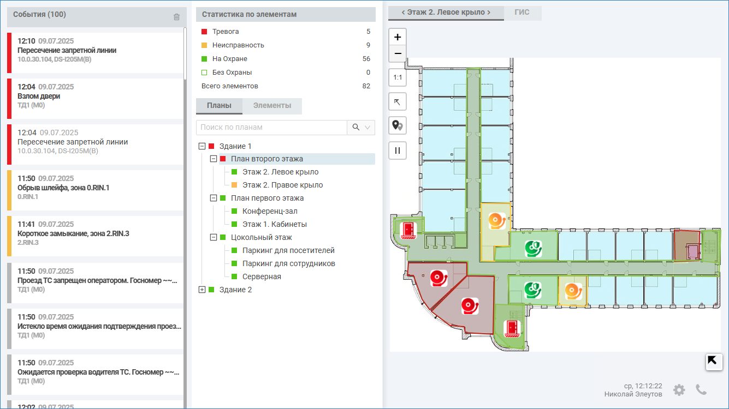Zoom out on the floor plan
Viewport: 729px width, 409px height.
[398, 53]
